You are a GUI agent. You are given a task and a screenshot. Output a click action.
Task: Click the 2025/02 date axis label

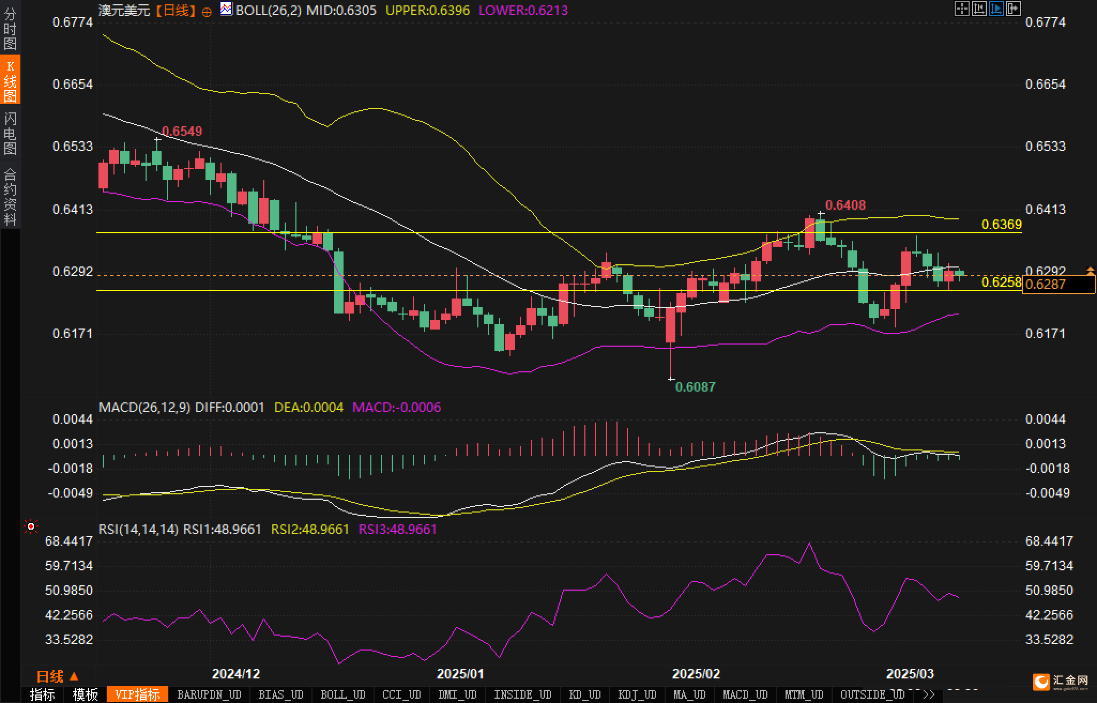click(696, 674)
